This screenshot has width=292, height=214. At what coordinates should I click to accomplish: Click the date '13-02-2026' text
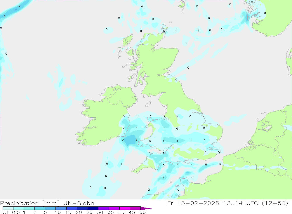pos(198,203)
